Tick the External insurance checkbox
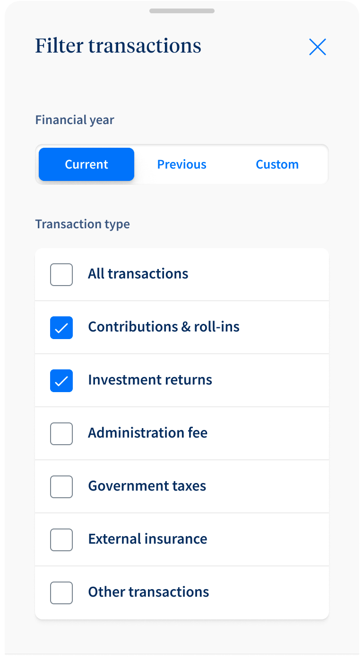This screenshot has width=363, height=663. coord(61,540)
